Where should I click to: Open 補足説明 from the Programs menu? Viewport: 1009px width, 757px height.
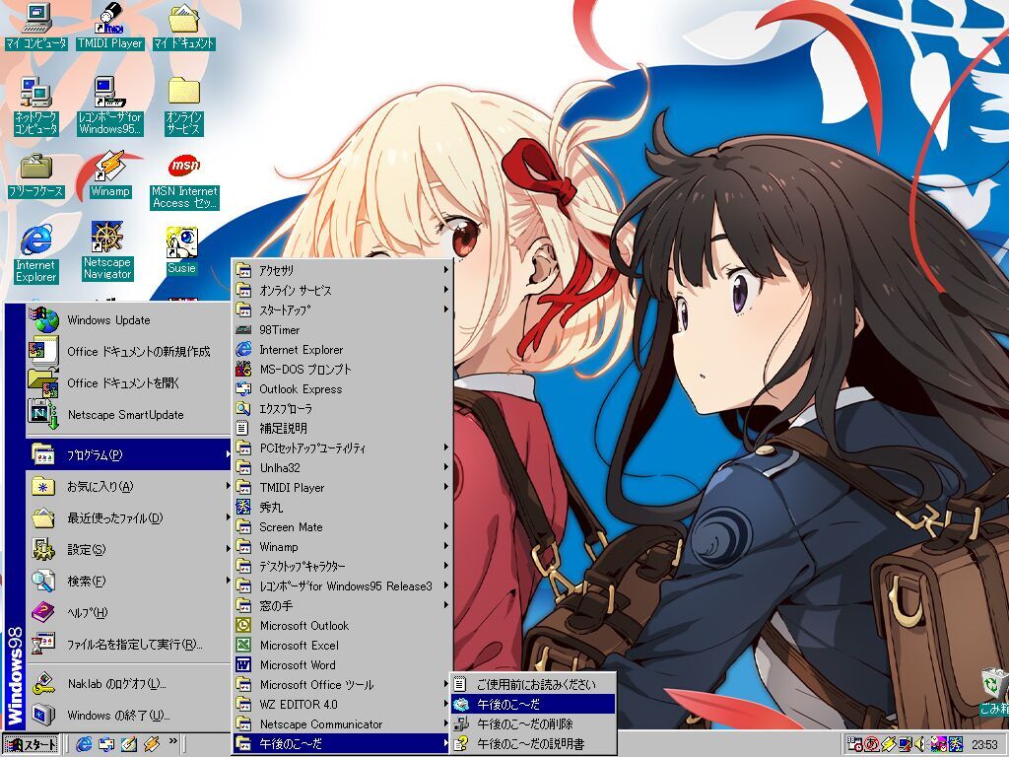click(x=342, y=428)
